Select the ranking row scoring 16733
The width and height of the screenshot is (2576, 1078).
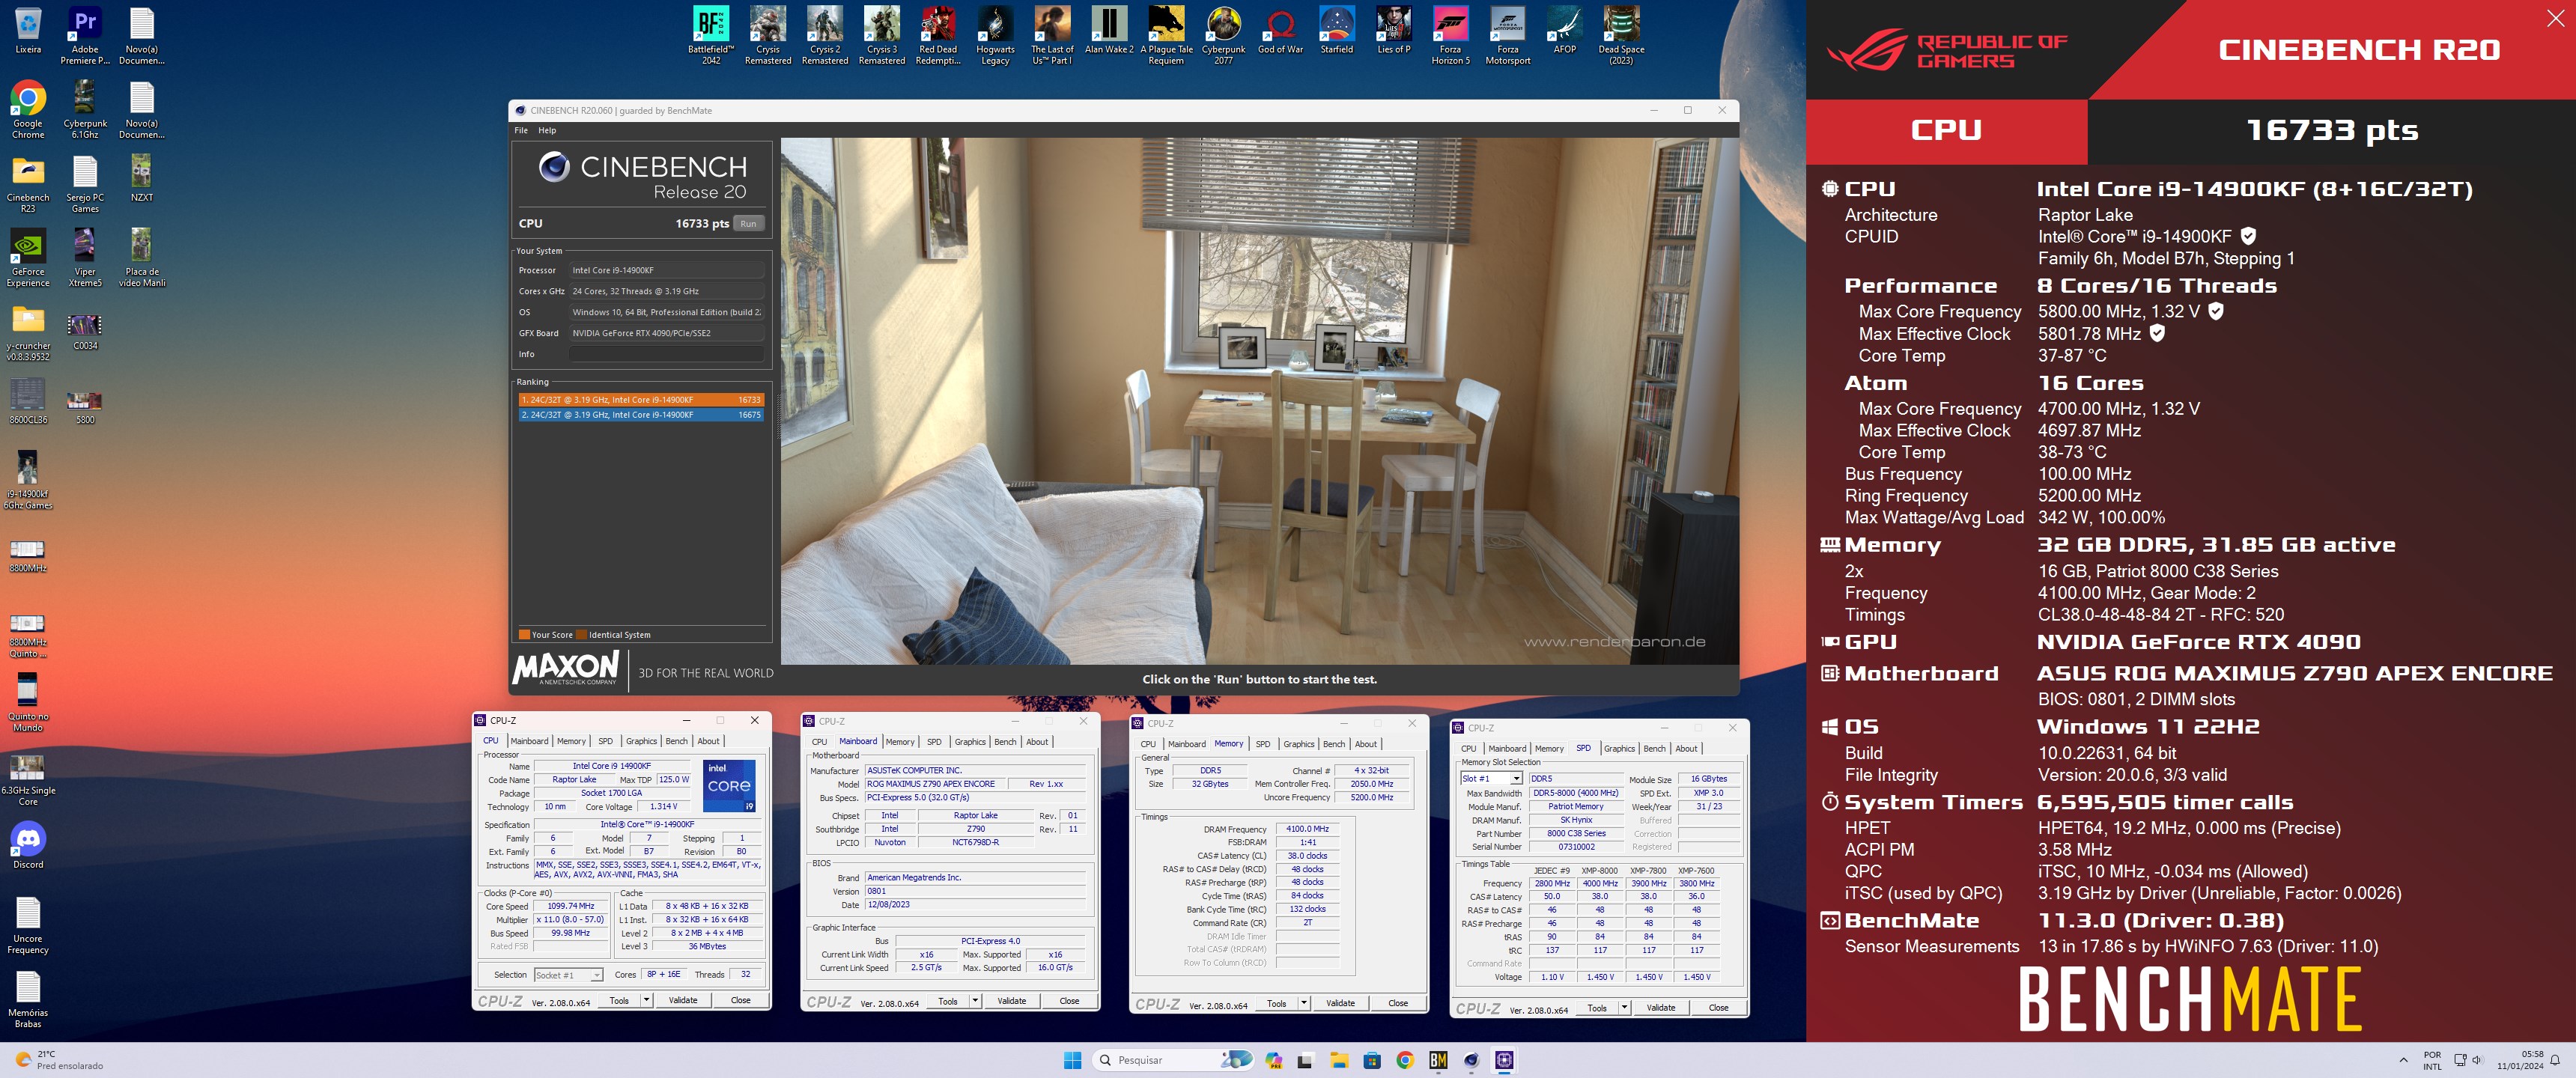pyautogui.click(x=640, y=400)
